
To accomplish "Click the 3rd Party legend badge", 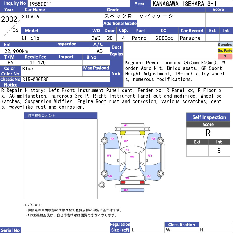I will [225, 50].
